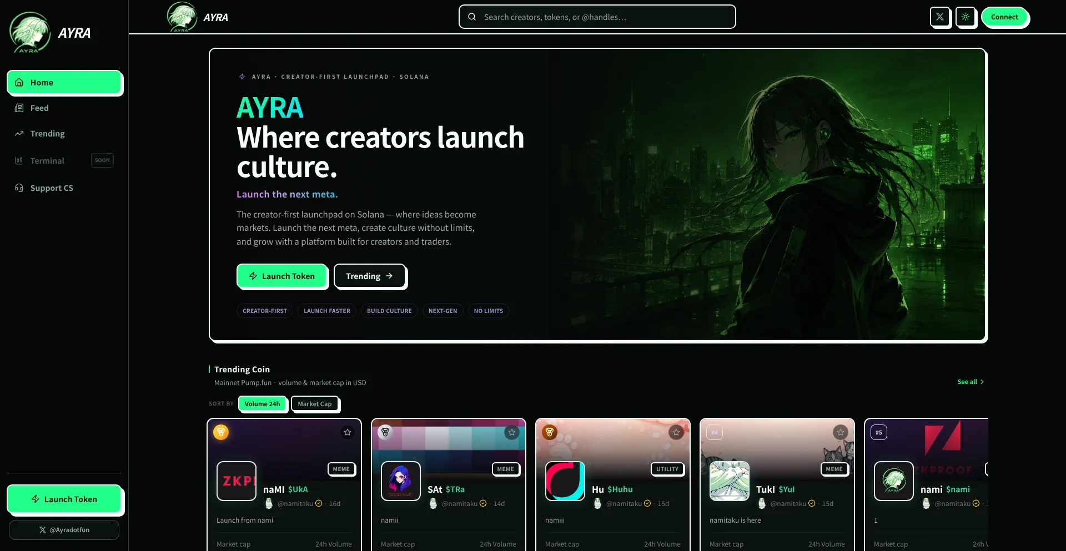This screenshot has width=1066, height=551.
Task: Click the silver medal rank icon on SAt card
Action: [x=385, y=432]
